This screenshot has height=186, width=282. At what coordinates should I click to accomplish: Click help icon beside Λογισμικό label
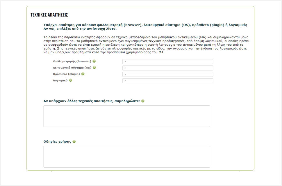pyautogui.click(x=71, y=80)
